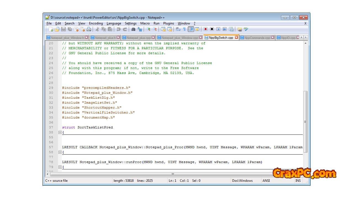Expand the folded SortTaskListPred struct block
This screenshot has height=198, width=353.
(60, 132)
